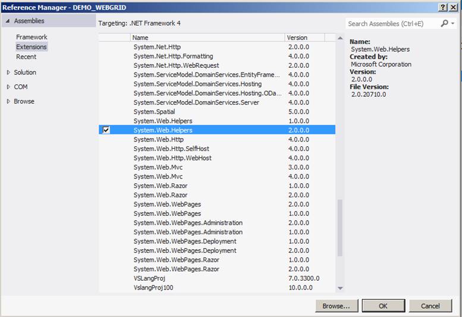Select System.ServiceModel.DomainServices.Hosting.ODa... row

click(x=217, y=93)
